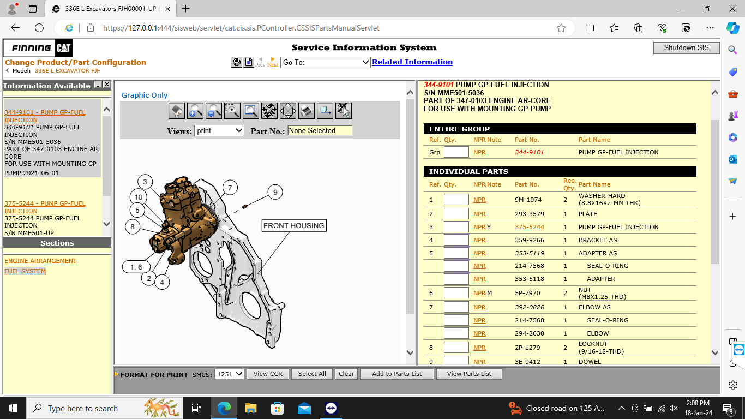The height and width of the screenshot is (419, 745).
Task: Select the rotate arrows graphic tool
Action: tap(269, 110)
